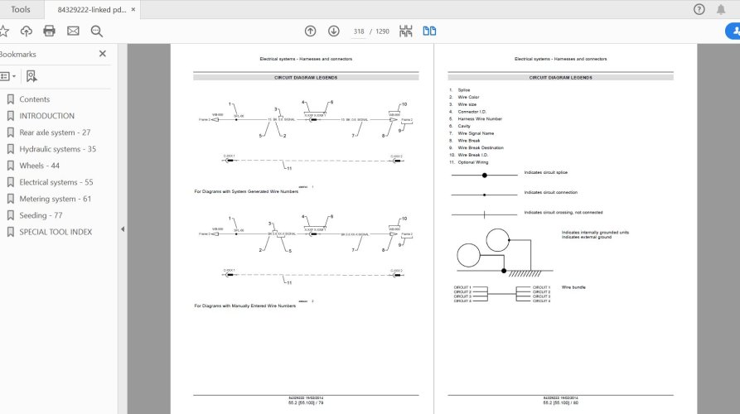Viewport: 740px width, 414px height.
Task: Click the upload to cloud icon
Action: [x=27, y=31]
